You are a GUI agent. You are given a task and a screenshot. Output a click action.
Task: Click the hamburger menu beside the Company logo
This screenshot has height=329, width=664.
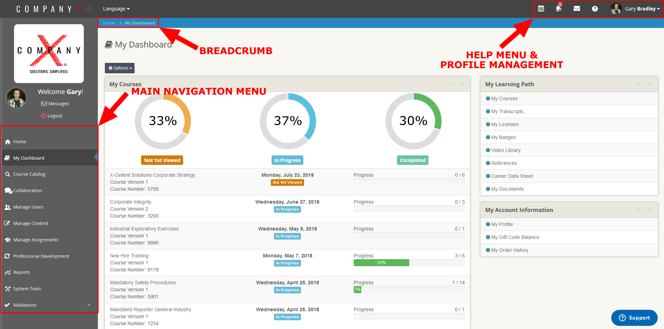tap(88, 8)
